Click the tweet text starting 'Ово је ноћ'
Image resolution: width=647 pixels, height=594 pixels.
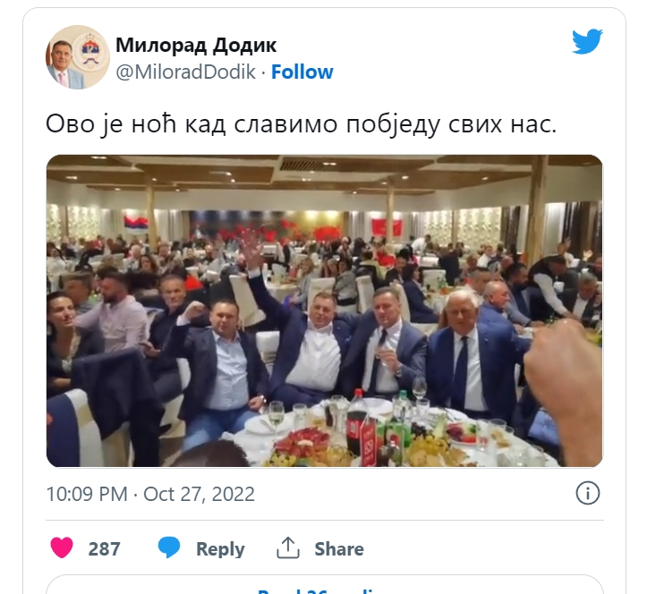click(x=302, y=123)
